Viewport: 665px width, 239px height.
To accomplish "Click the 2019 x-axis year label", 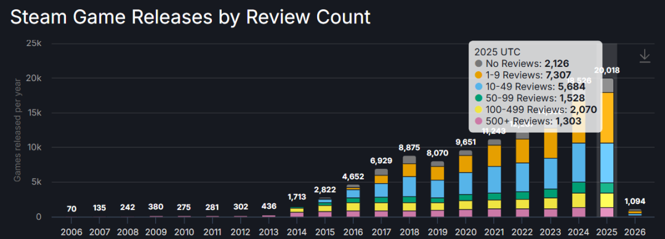I will (438, 232).
